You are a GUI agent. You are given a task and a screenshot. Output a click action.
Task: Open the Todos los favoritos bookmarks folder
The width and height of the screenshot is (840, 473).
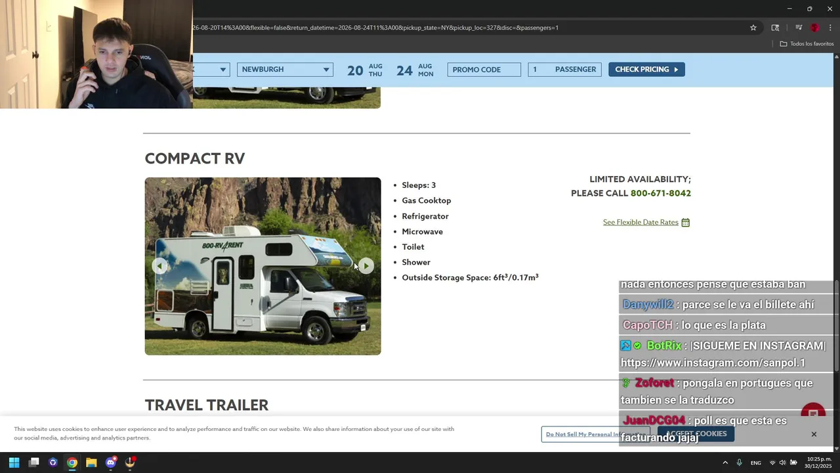[807, 44]
